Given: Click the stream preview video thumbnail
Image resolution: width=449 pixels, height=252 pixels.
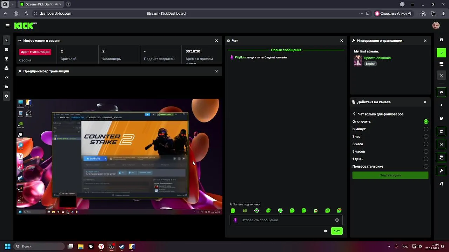Looking at the screenshot, I should pyautogui.click(x=119, y=156).
